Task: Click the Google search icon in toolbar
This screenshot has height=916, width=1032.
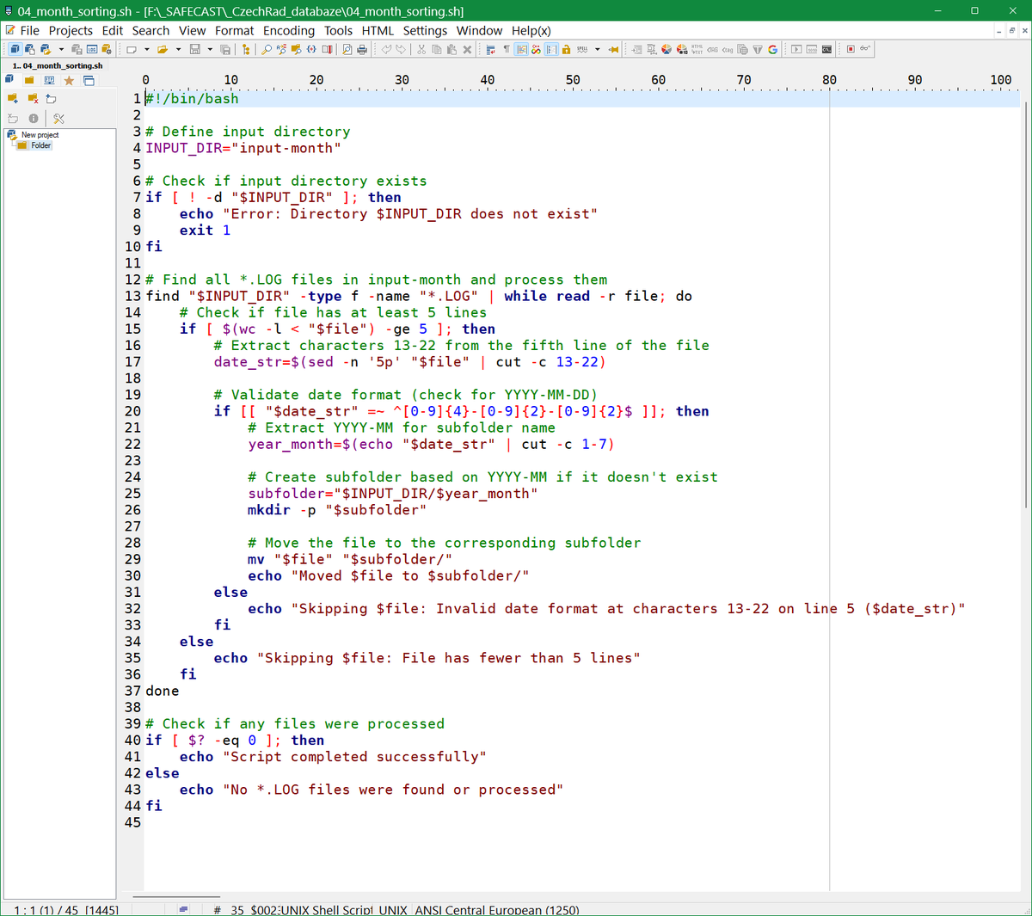Action: [772, 50]
